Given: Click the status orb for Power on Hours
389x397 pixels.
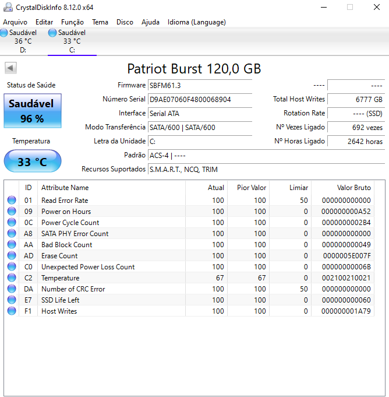Looking at the screenshot, I should (x=12, y=211).
